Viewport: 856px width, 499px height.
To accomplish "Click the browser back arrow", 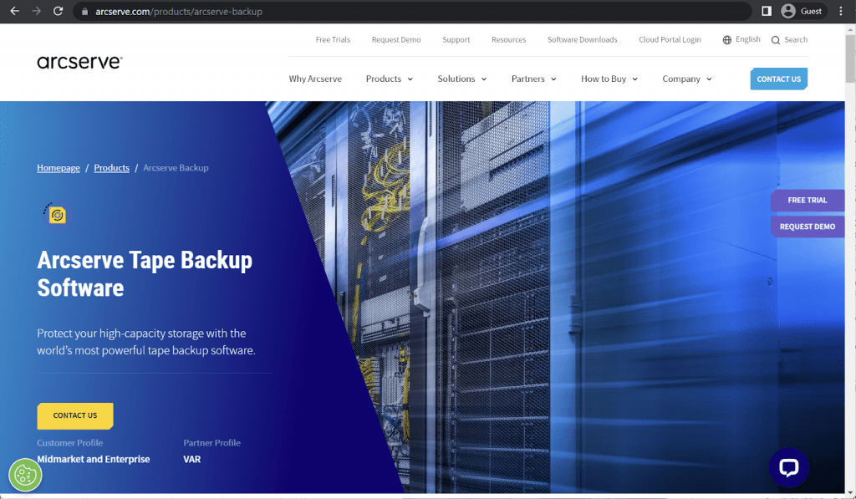I will (13, 11).
